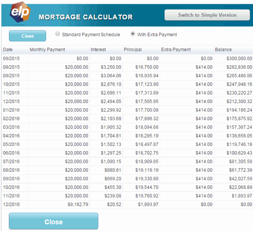Switch to Simple Version button
Image resolution: width=253 pixels, height=231 pixels.
(207, 15)
